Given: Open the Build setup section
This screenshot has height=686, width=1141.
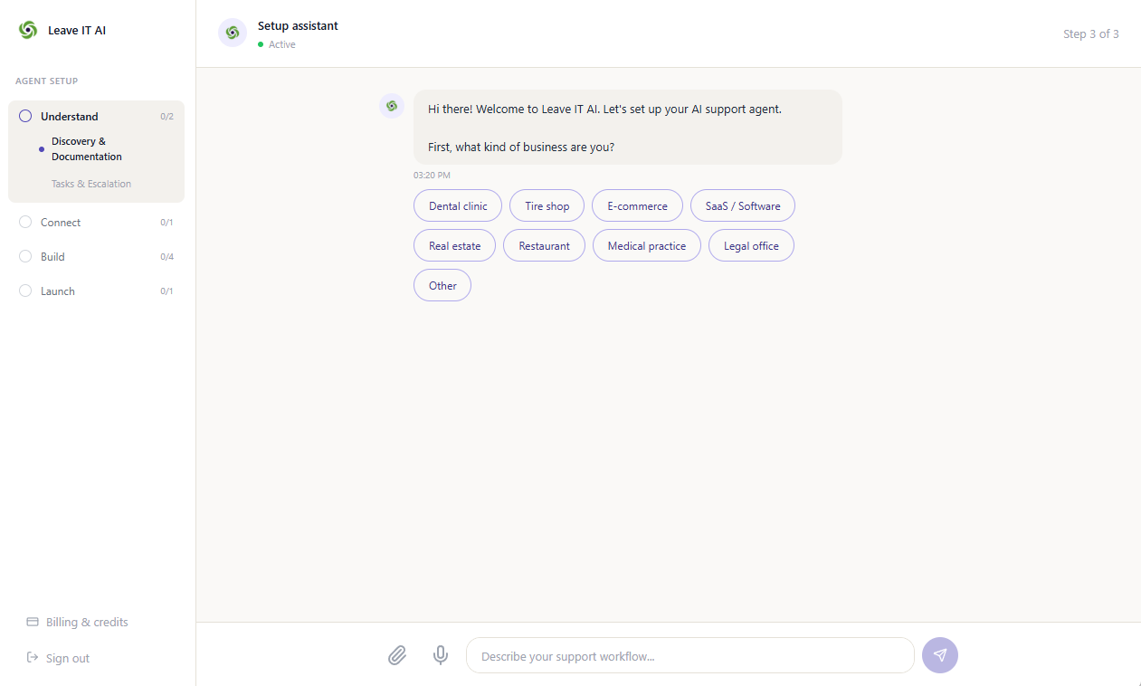Looking at the screenshot, I should pos(96,256).
